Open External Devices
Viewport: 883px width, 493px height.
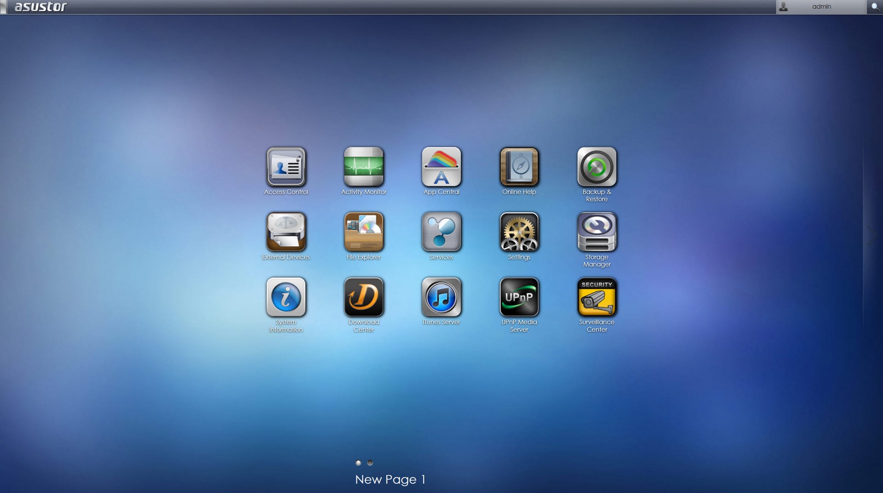click(286, 232)
